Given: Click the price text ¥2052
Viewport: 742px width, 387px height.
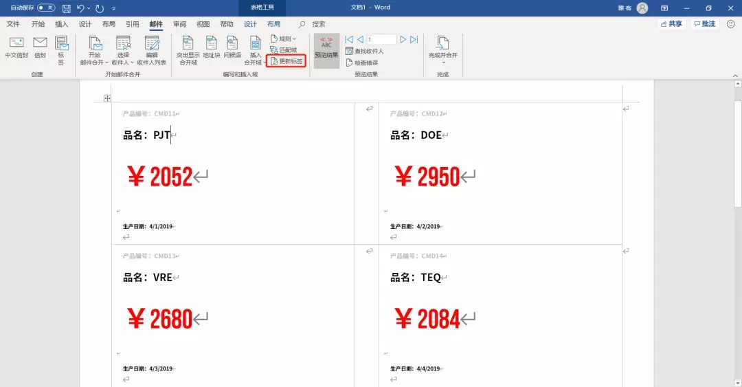Looking at the screenshot, I should coord(160,176).
